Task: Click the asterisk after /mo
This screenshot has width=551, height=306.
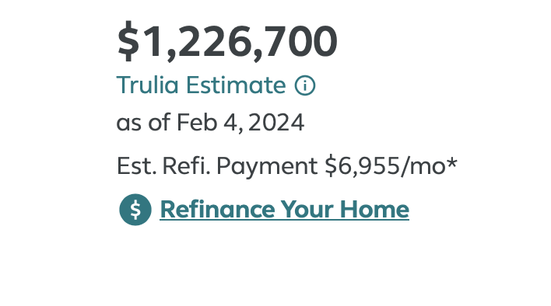Action: (452, 162)
